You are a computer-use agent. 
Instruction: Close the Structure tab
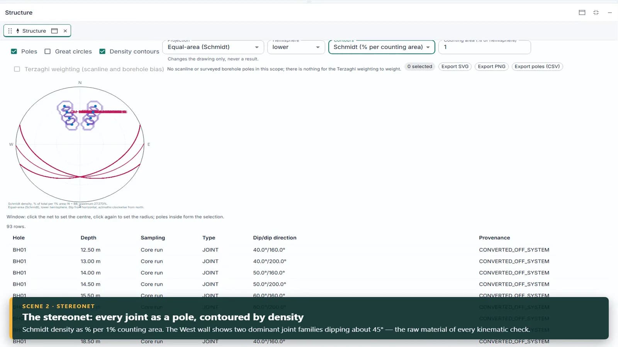pyautogui.click(x=65, y=31)
